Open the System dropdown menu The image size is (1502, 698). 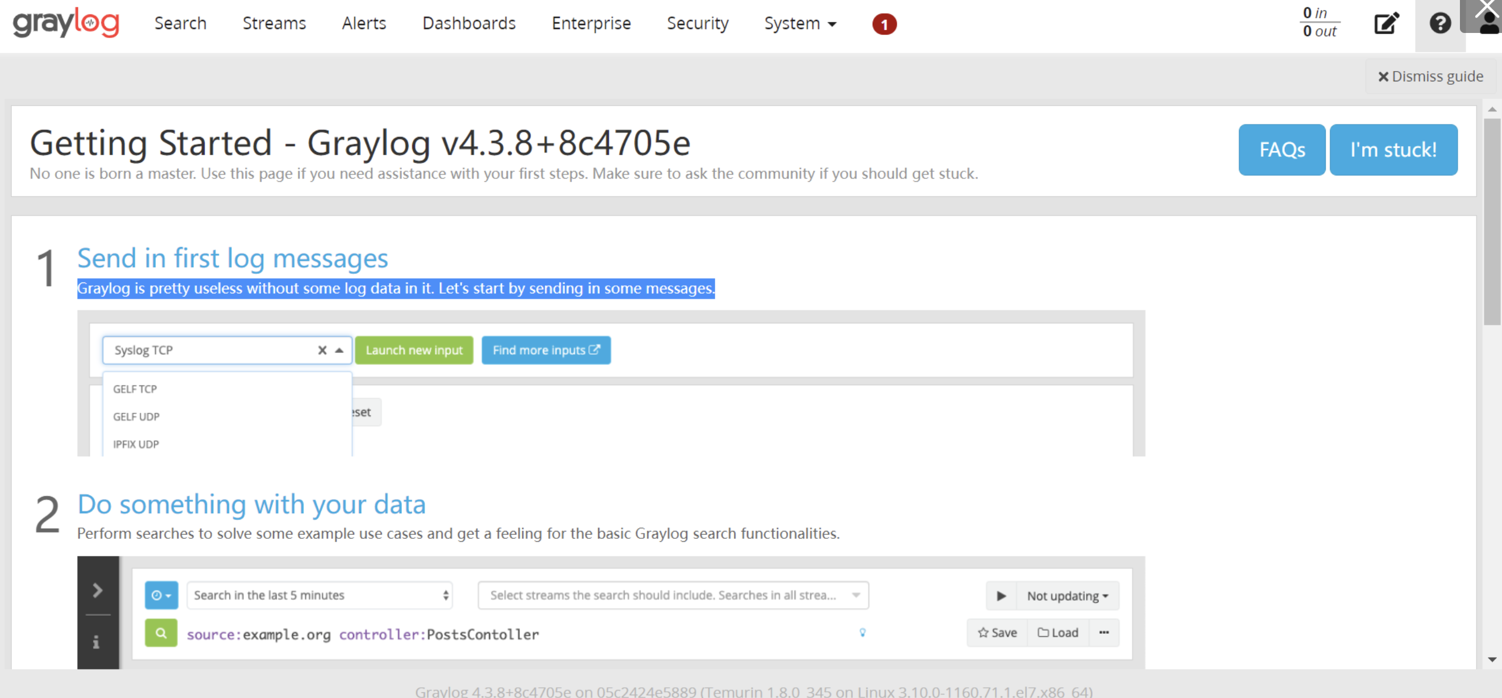tap(800, 24)
